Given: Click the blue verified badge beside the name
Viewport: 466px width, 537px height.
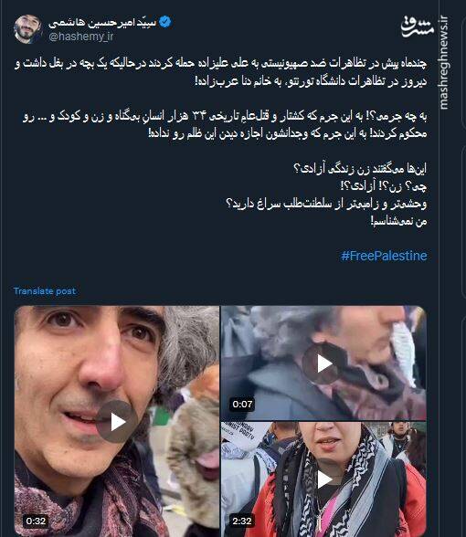Looking at the screenshot, I should (x=165, y=22).
